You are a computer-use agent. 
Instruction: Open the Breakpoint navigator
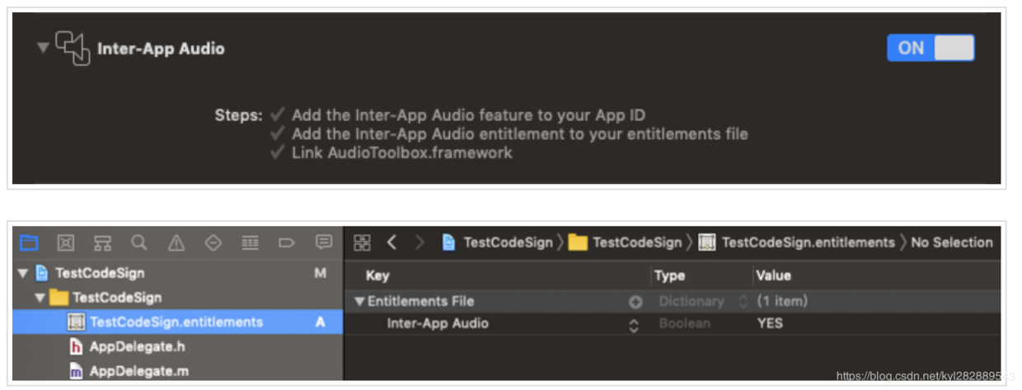287,242
